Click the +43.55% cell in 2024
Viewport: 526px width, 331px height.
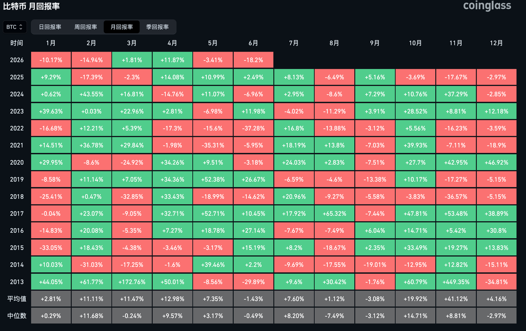91,94
